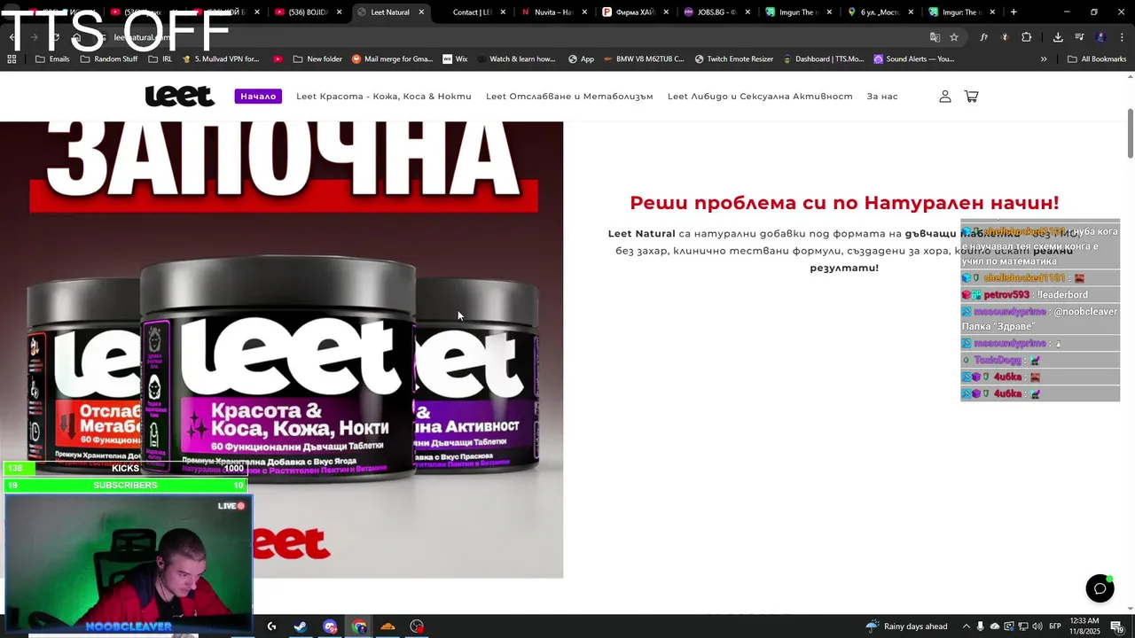Open the Random Stuff bookmark folder
Viewport: 1135px width, 638px height.
(x=109, y=59)
